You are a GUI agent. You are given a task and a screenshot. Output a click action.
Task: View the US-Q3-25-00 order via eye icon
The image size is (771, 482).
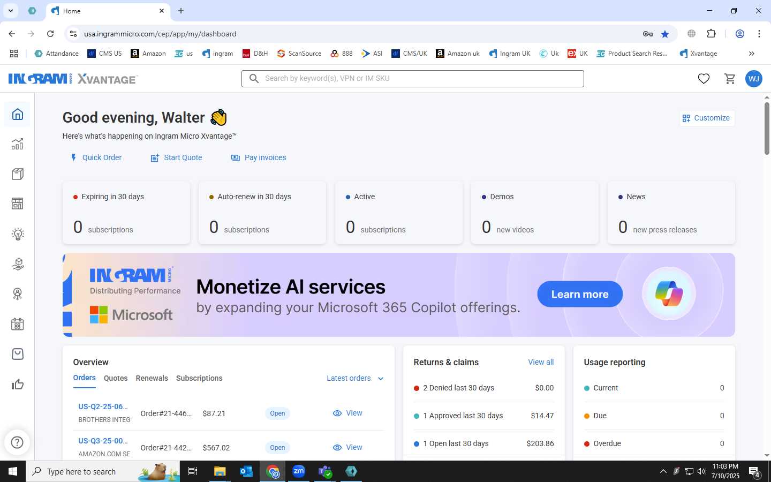(337, 448)
